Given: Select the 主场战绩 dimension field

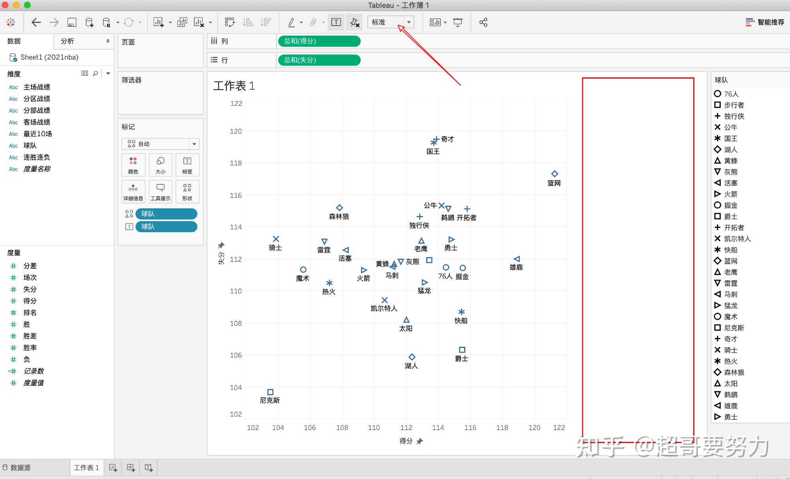Looking at the screenshot, I should [x=37, y=87].
